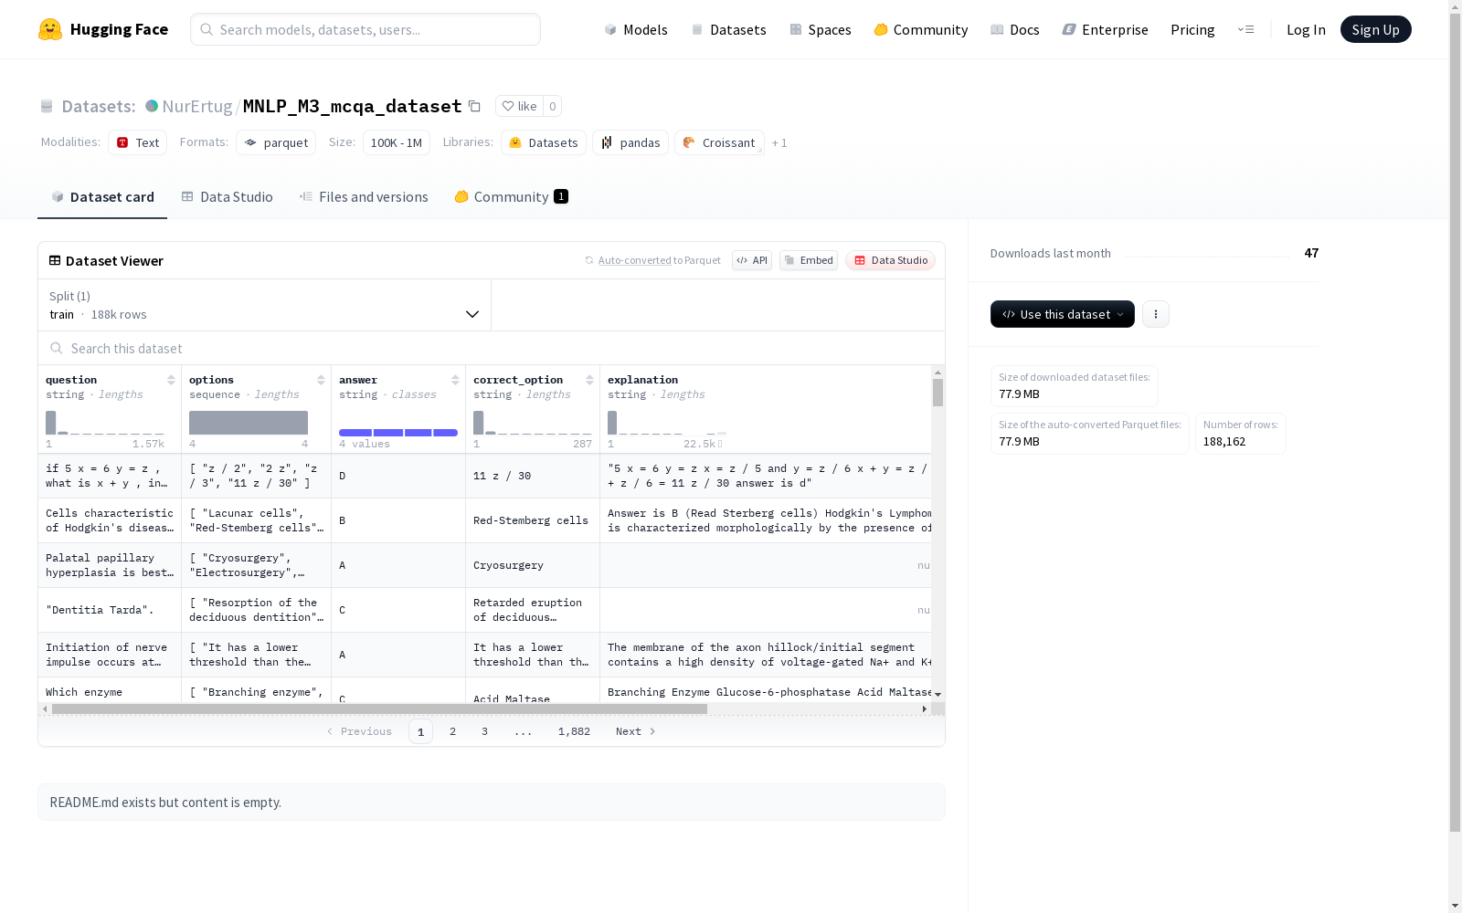This screenshot has height=913, width=1462.
Task: Select the pandas library tag
Action: tap(630, 142)
